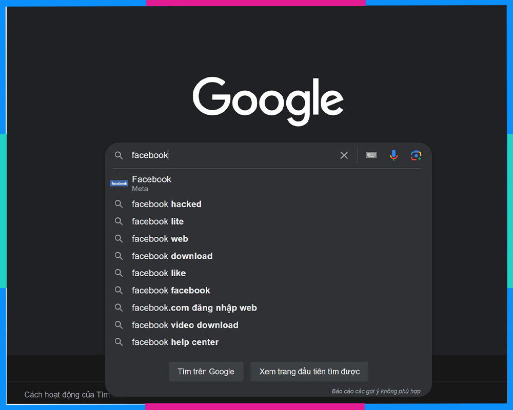Open the on-screen keyboard input tool
The width and height of the screenshot is (513, 410).
pyautogui.click(x=371, y=155)
